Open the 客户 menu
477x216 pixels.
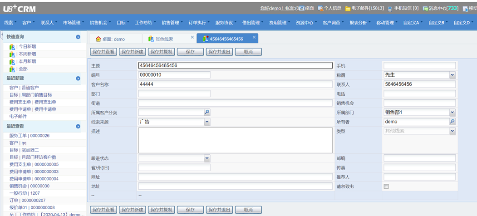tap(28, 23)
